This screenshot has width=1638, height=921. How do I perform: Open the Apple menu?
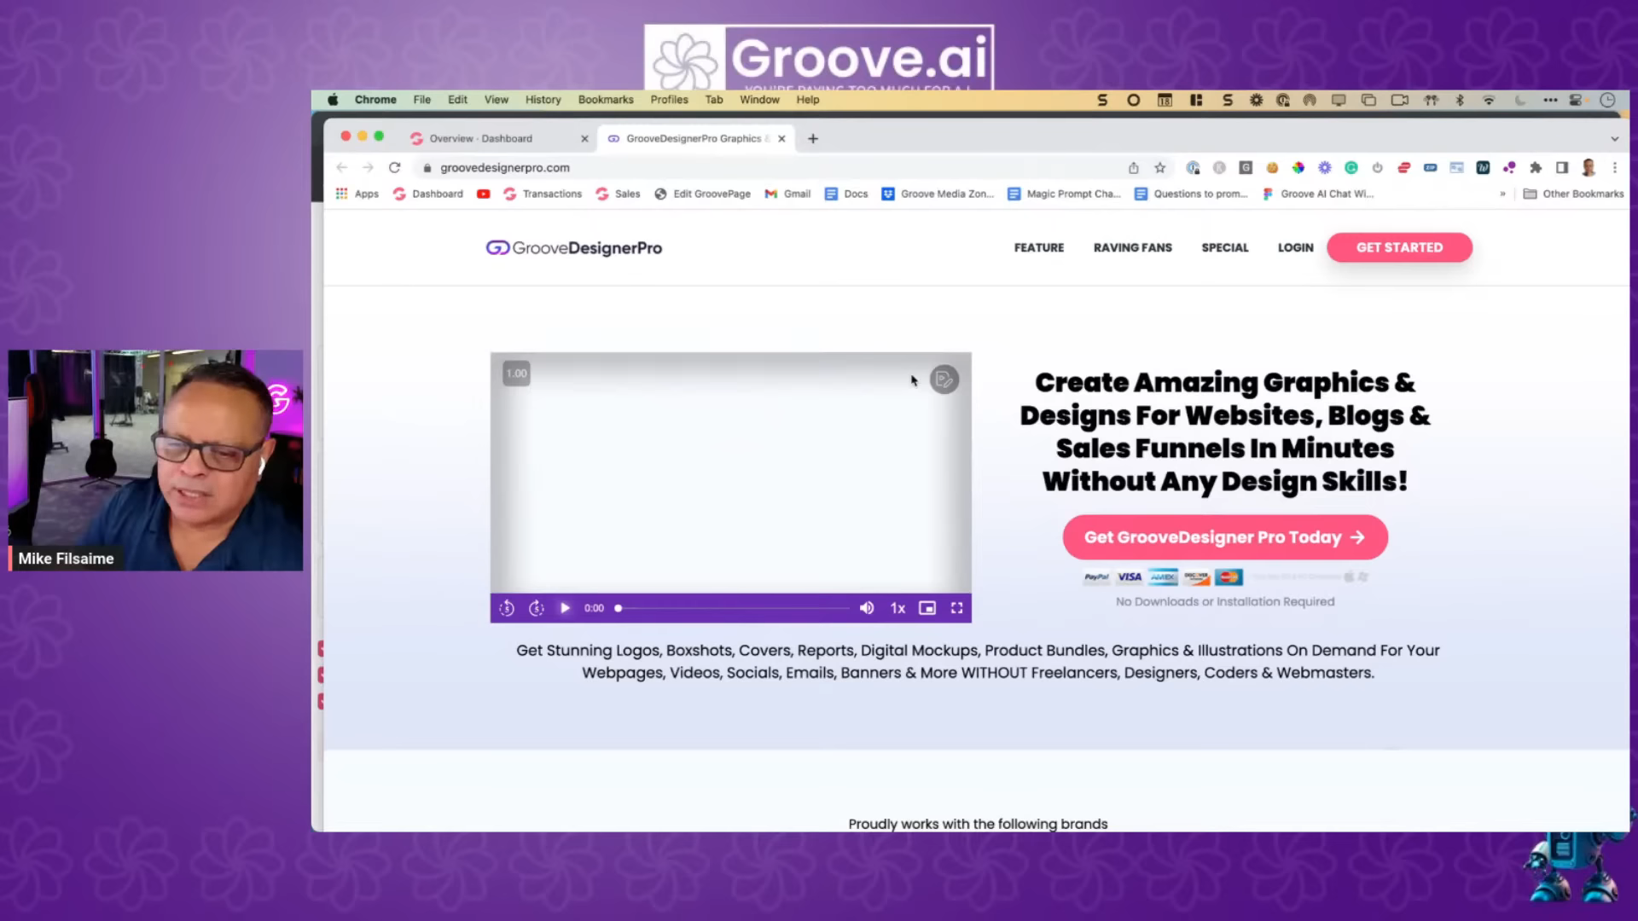(334, 100)
